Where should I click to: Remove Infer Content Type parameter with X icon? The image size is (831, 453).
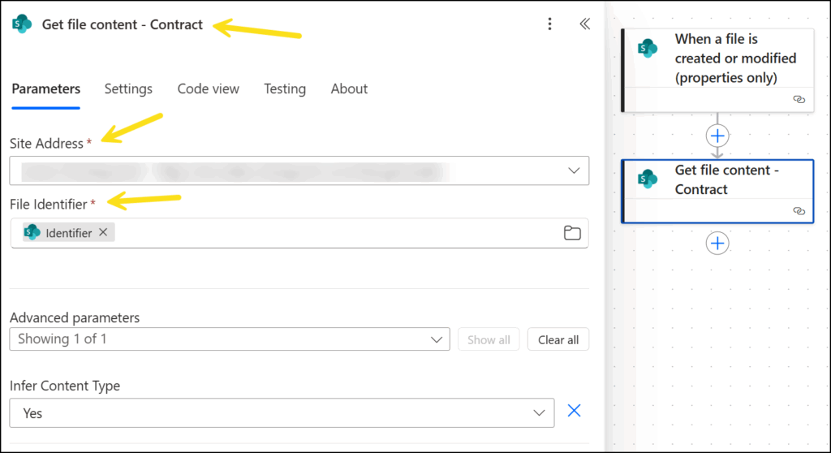(574, 412)
